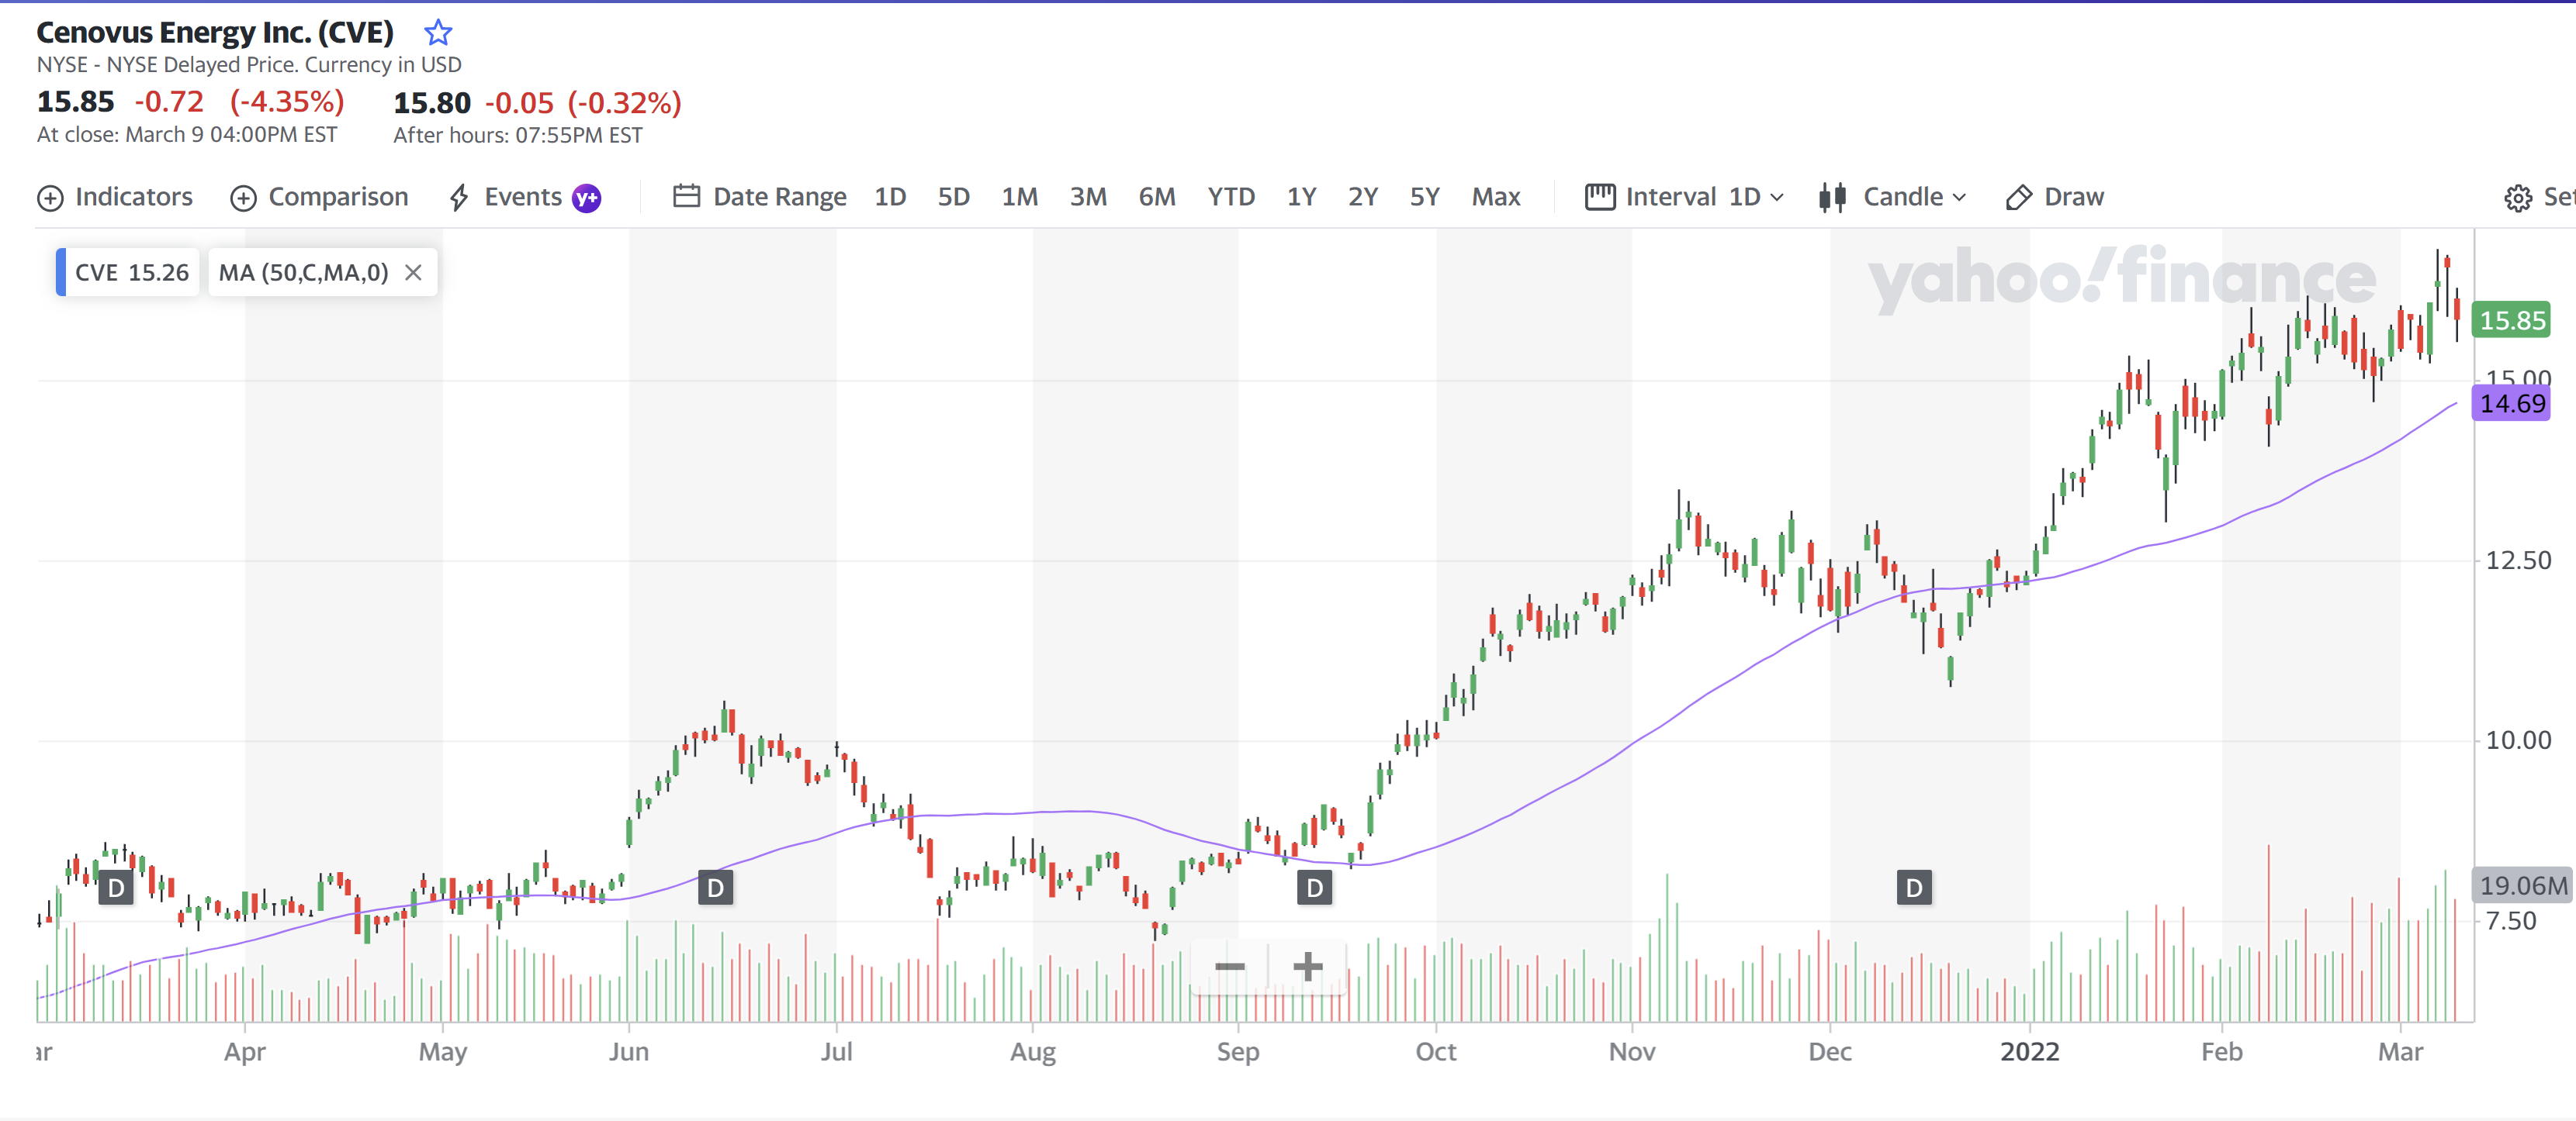Select the 6M date range
The image size is (2576, 1121).
pyautogui.click(x=1157, y=197)
